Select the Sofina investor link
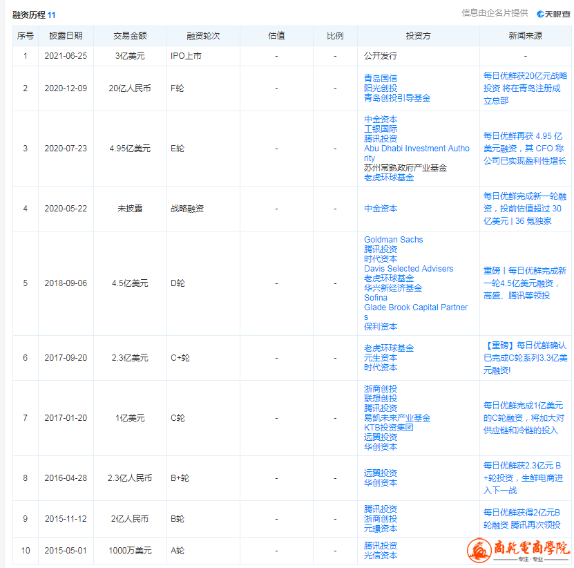This screenshot has height=568, width=574. tap(376, 298)
